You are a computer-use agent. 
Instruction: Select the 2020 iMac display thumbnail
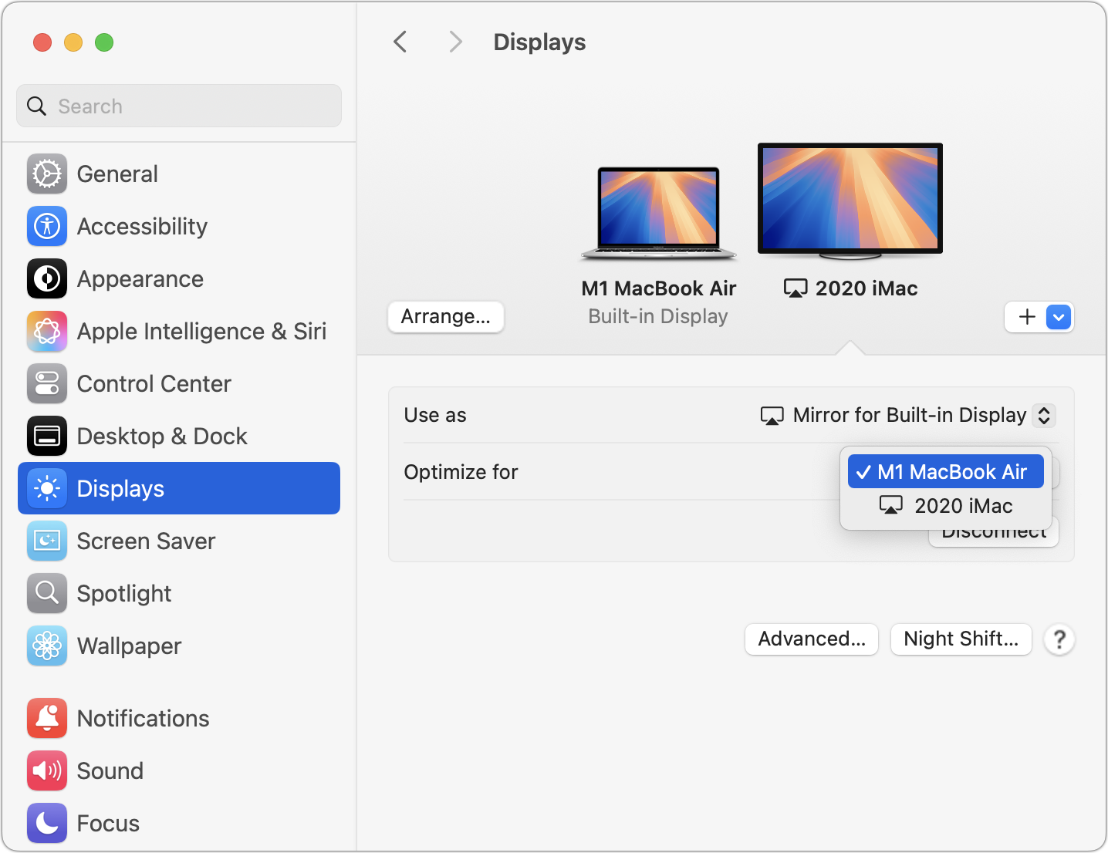(850, 201)
